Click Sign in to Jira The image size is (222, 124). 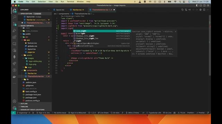click(x=43, y=113)
